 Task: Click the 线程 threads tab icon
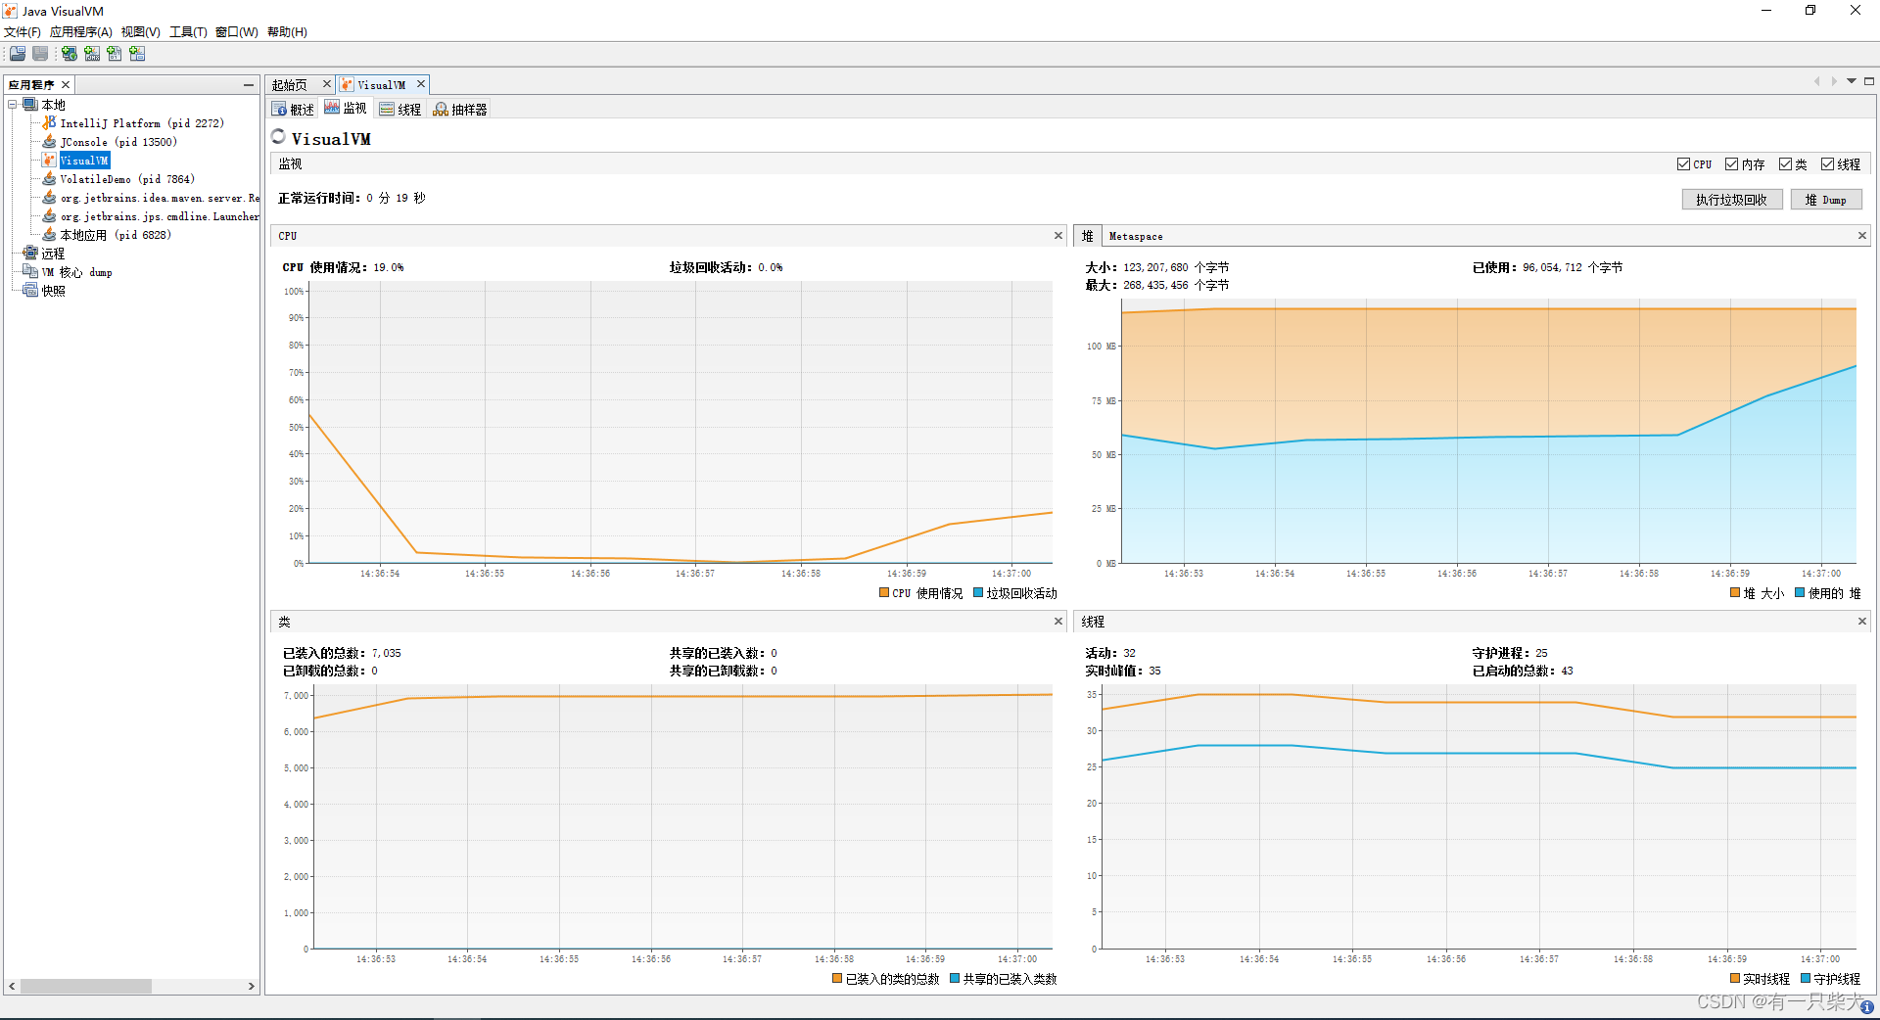click(x=387, y=110)
